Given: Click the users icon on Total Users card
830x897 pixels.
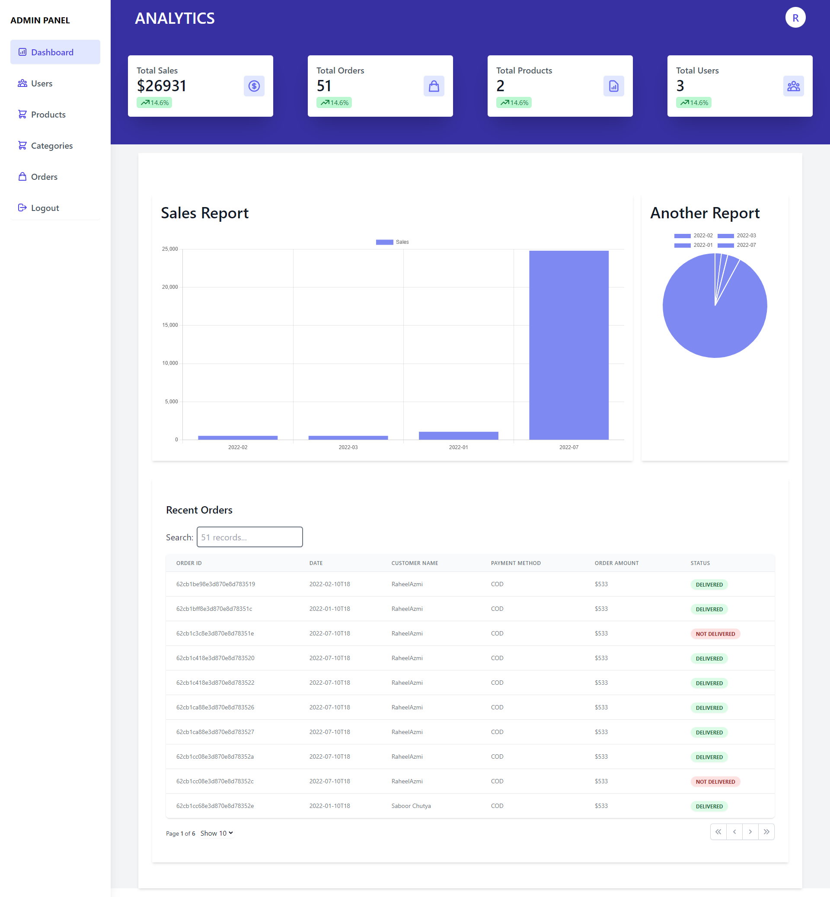Looking at the screenshot, I should click(794, 86).
